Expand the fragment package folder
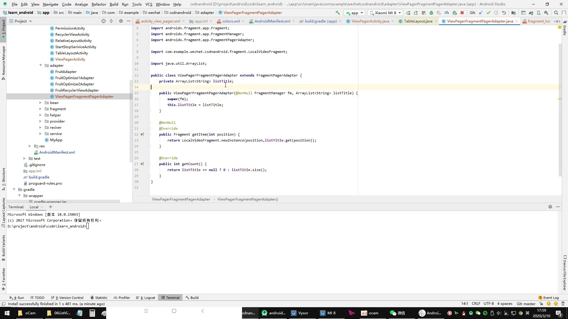This screenshot has height=319, width=568. pos(41,109)
